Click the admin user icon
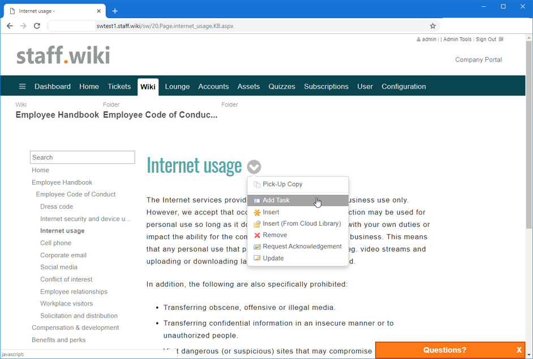The image size is (533, 359). (x=419, y=40)
